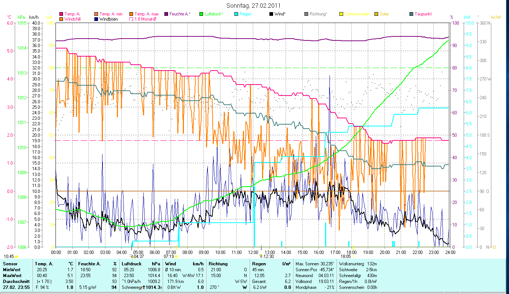Select the Taupunkt legend label
Screen dimensions: 509x294
423,14
